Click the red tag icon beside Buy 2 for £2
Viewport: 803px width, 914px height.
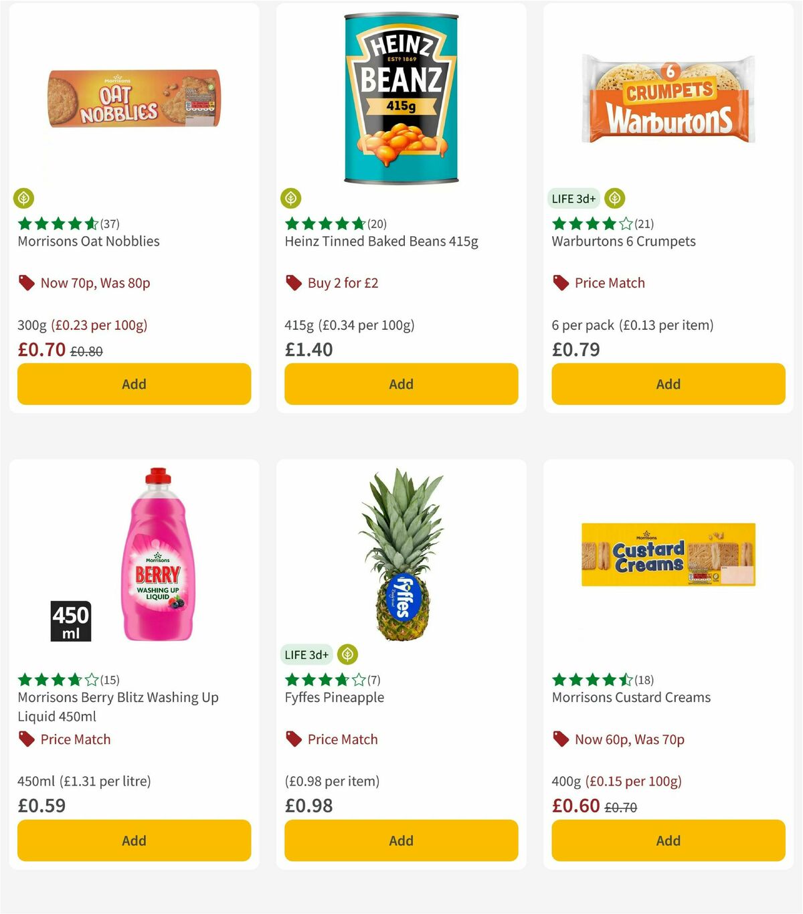[x=293, y=282]
